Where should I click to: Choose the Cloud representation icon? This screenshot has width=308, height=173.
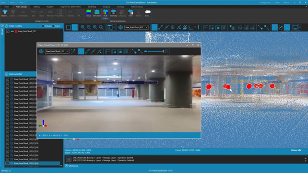click(89, 13)
